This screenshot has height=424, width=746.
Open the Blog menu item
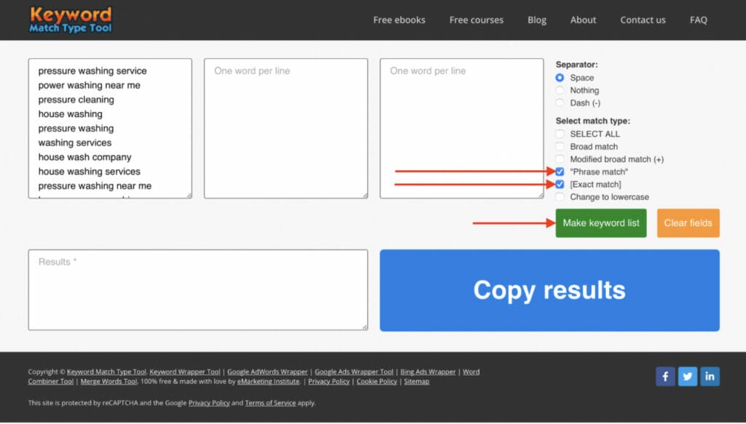point(537,20)
